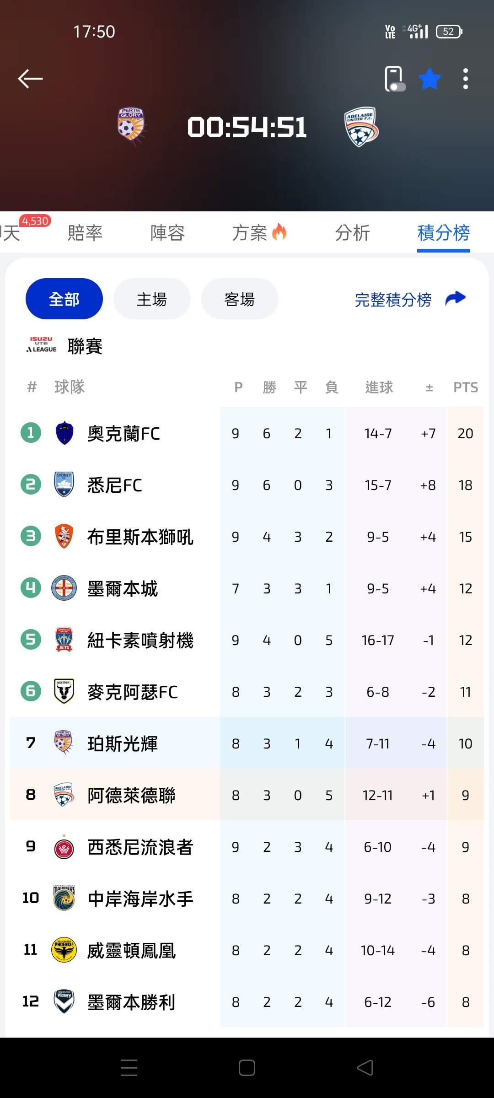Open the 完整積分榜 link
This screenshot has width=494, height=1098.
[393, 300]
